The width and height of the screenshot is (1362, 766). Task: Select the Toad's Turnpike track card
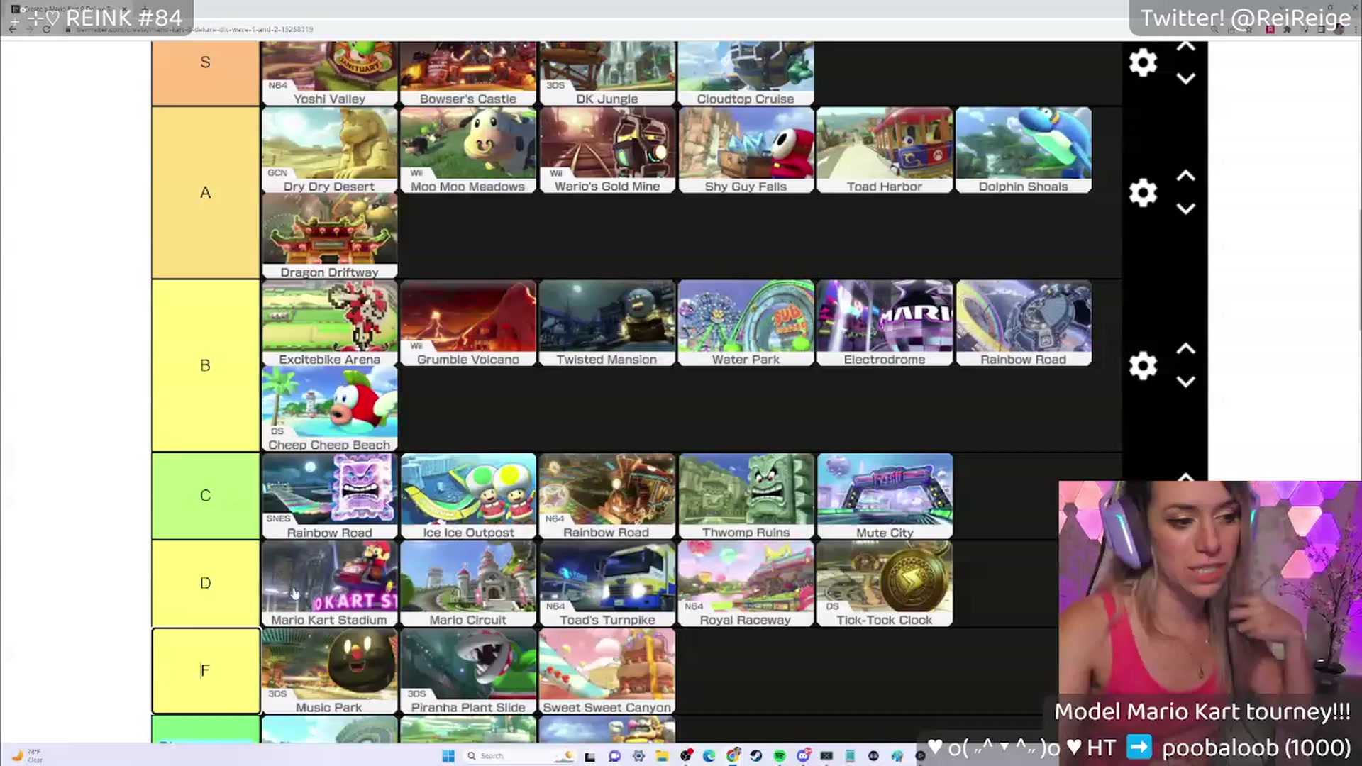607,584
